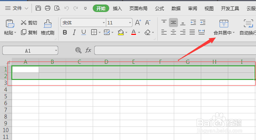Screen dimensions: 256x140
Task: Toggle underline formatting
Action: (84, 32)
